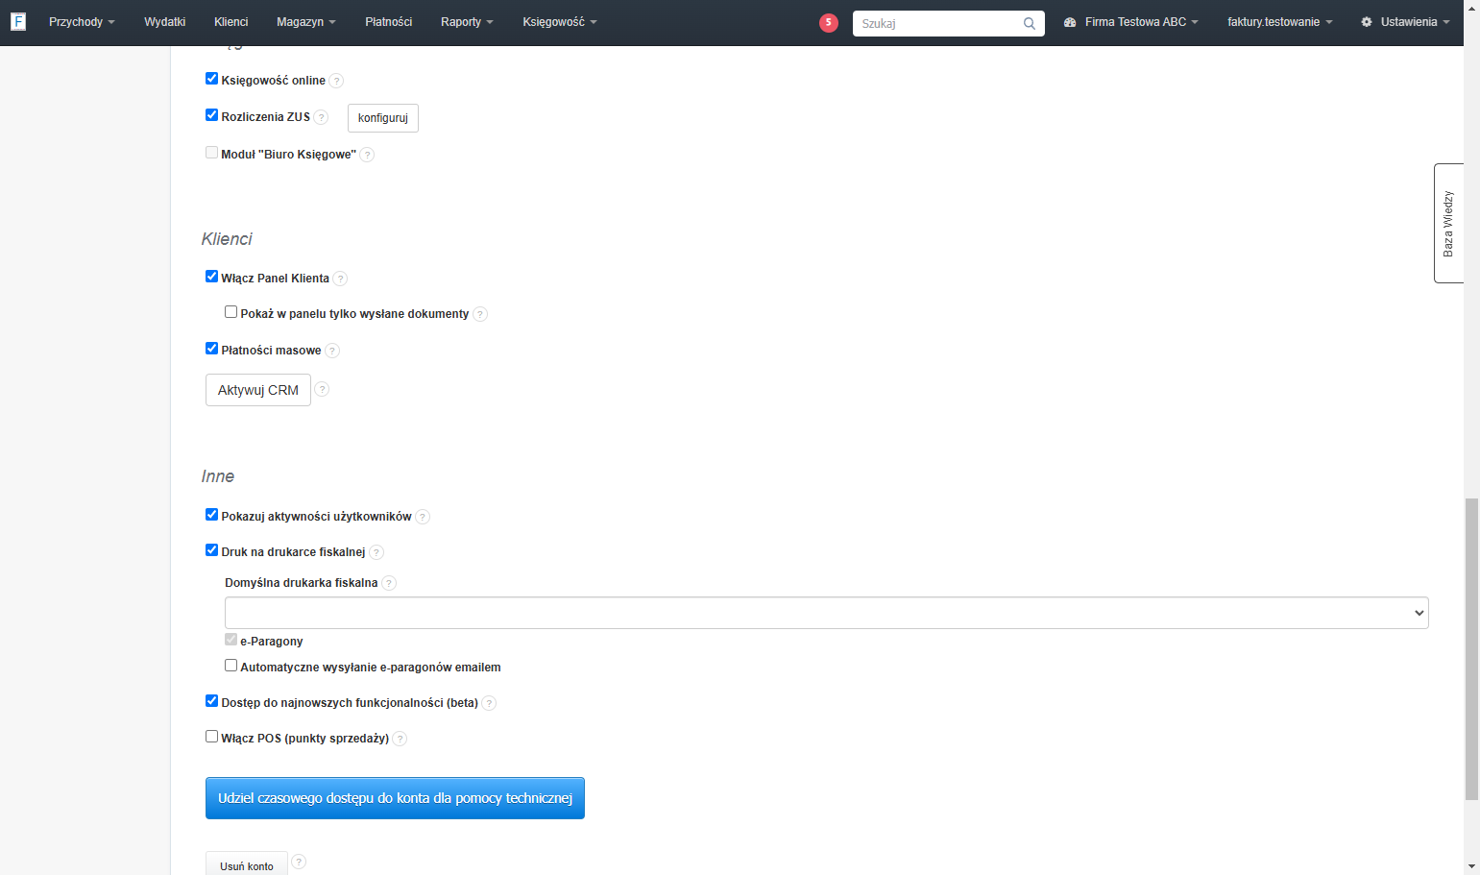This screenshot has height=875, width=1480.
Task: Open help icon next to Usuń konto
Action: pos(299,862)
